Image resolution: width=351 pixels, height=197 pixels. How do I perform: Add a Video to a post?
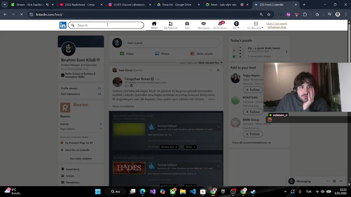coord(127,54)
